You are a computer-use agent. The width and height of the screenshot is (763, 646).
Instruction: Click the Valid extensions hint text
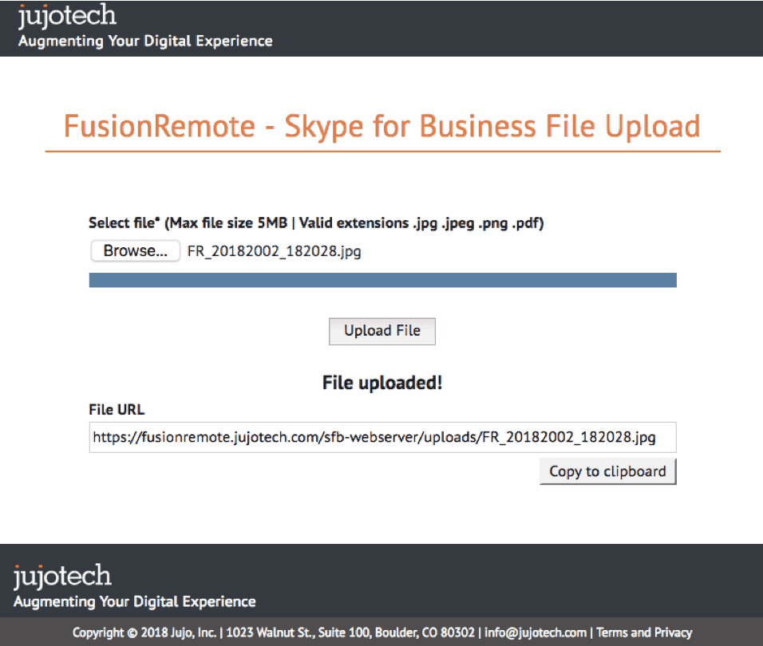tap(421, 223)
